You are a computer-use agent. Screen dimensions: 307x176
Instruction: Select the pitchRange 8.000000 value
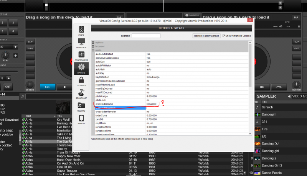(x=152, y=96)
